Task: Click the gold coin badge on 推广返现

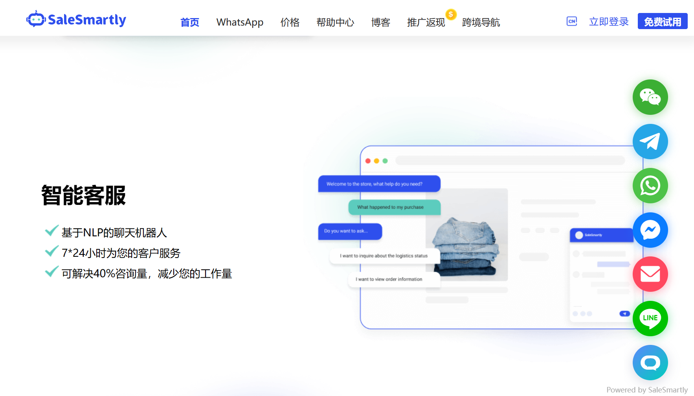Action: click(451, 15)
